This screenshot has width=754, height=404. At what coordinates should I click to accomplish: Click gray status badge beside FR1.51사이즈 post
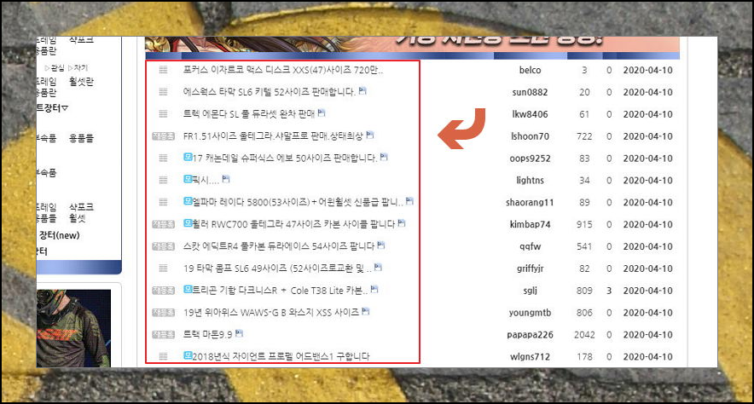pos(163,136)
